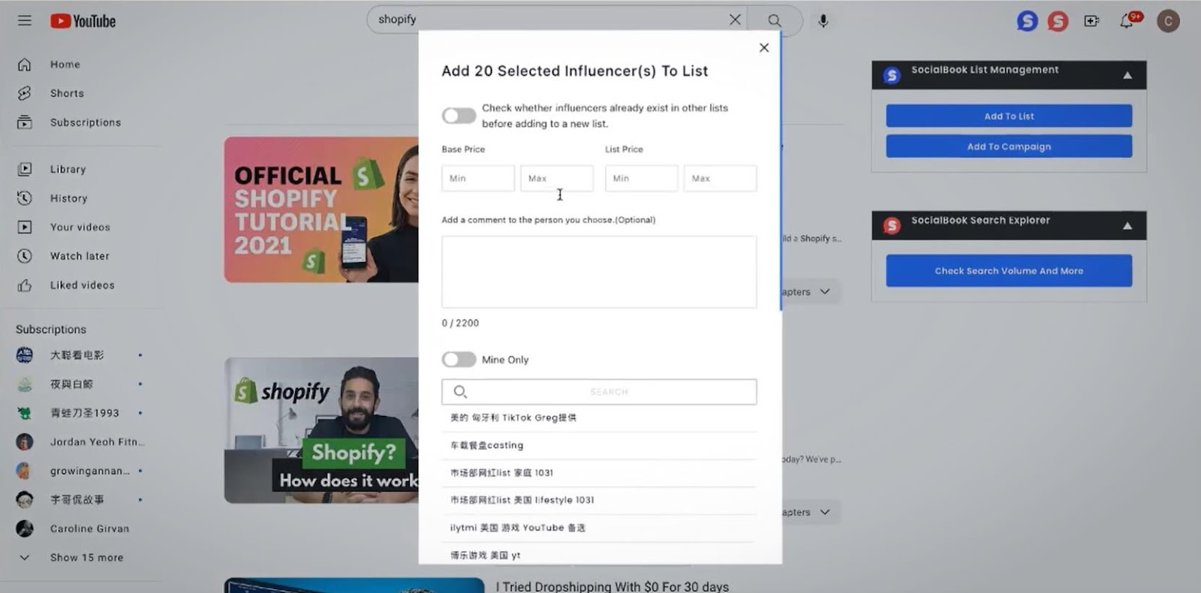Click the YouTube search magnifier button
The height and width of the screenshot is (593, 1201).
click(x=775, y=20)
